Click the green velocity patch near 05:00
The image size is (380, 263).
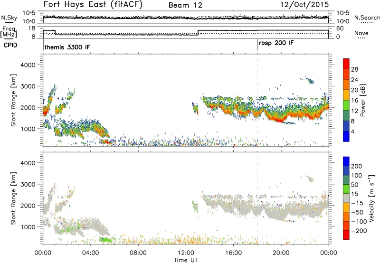(105, 240)
